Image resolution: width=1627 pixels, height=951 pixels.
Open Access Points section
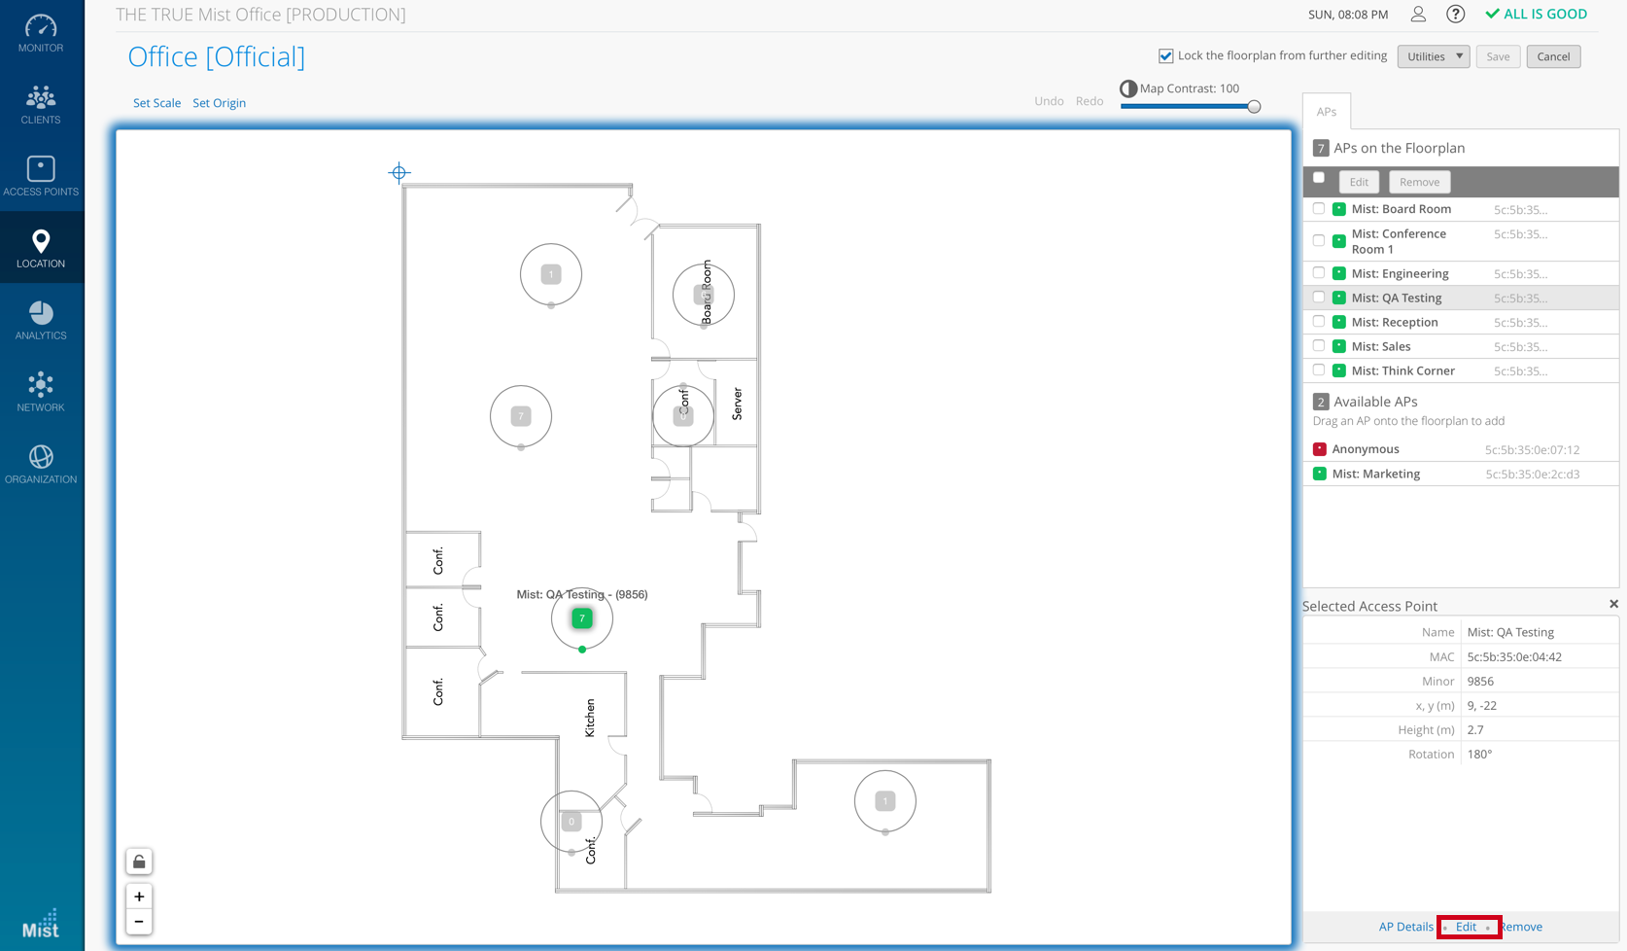[41, 177]
